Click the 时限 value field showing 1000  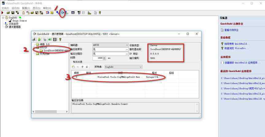point(98,58)
